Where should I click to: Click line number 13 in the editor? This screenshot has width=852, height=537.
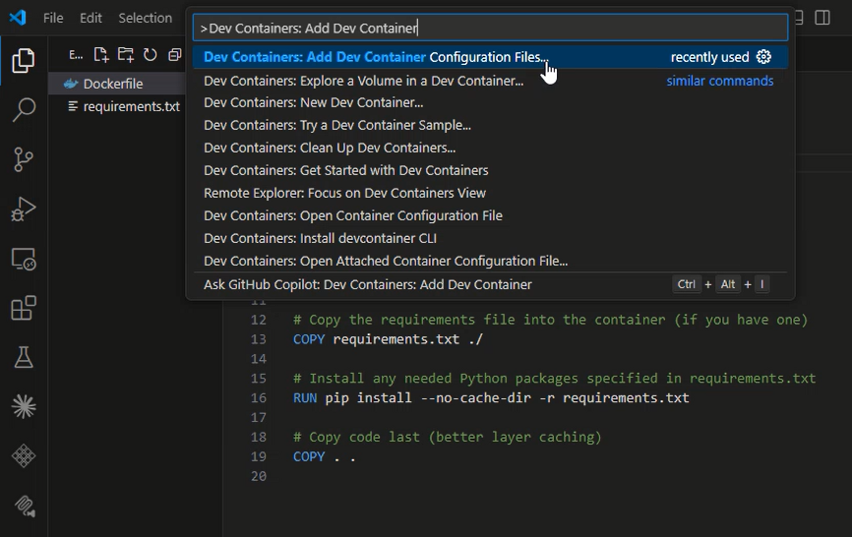click(259, 339)
